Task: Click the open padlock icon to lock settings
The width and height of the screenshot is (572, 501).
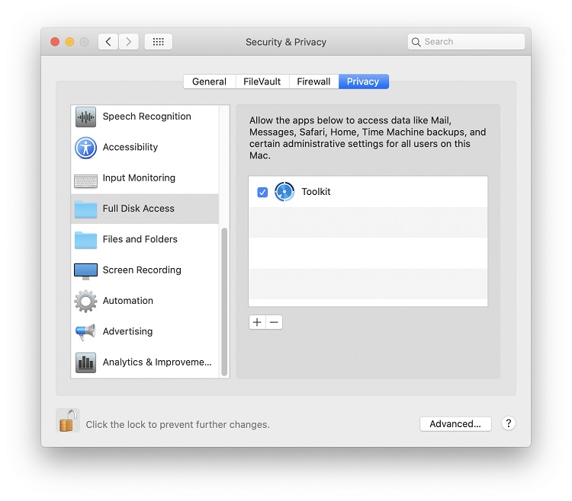Action: coord(68,420)
